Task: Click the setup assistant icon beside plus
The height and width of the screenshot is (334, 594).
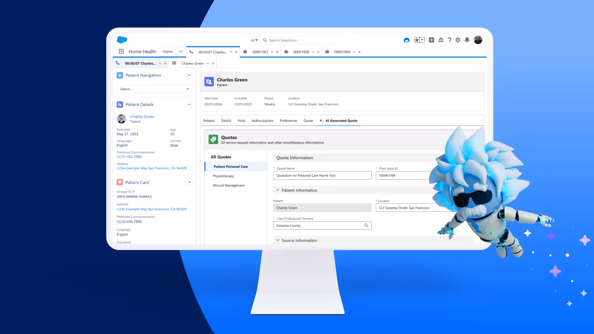Action: click(x=441, y=40)
